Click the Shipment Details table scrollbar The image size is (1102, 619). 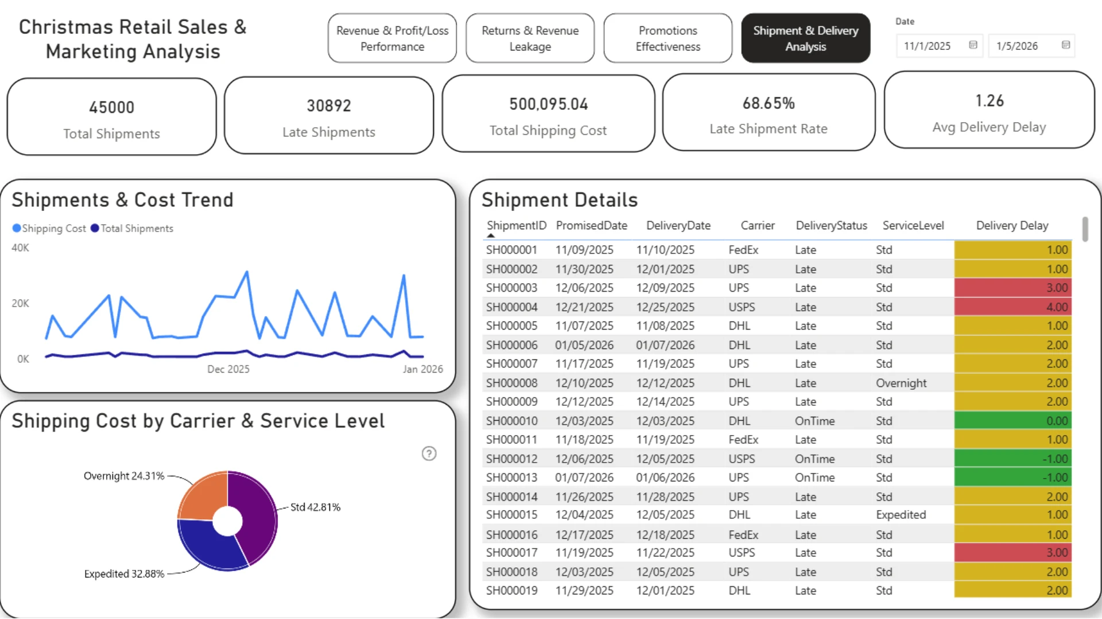1085,229
